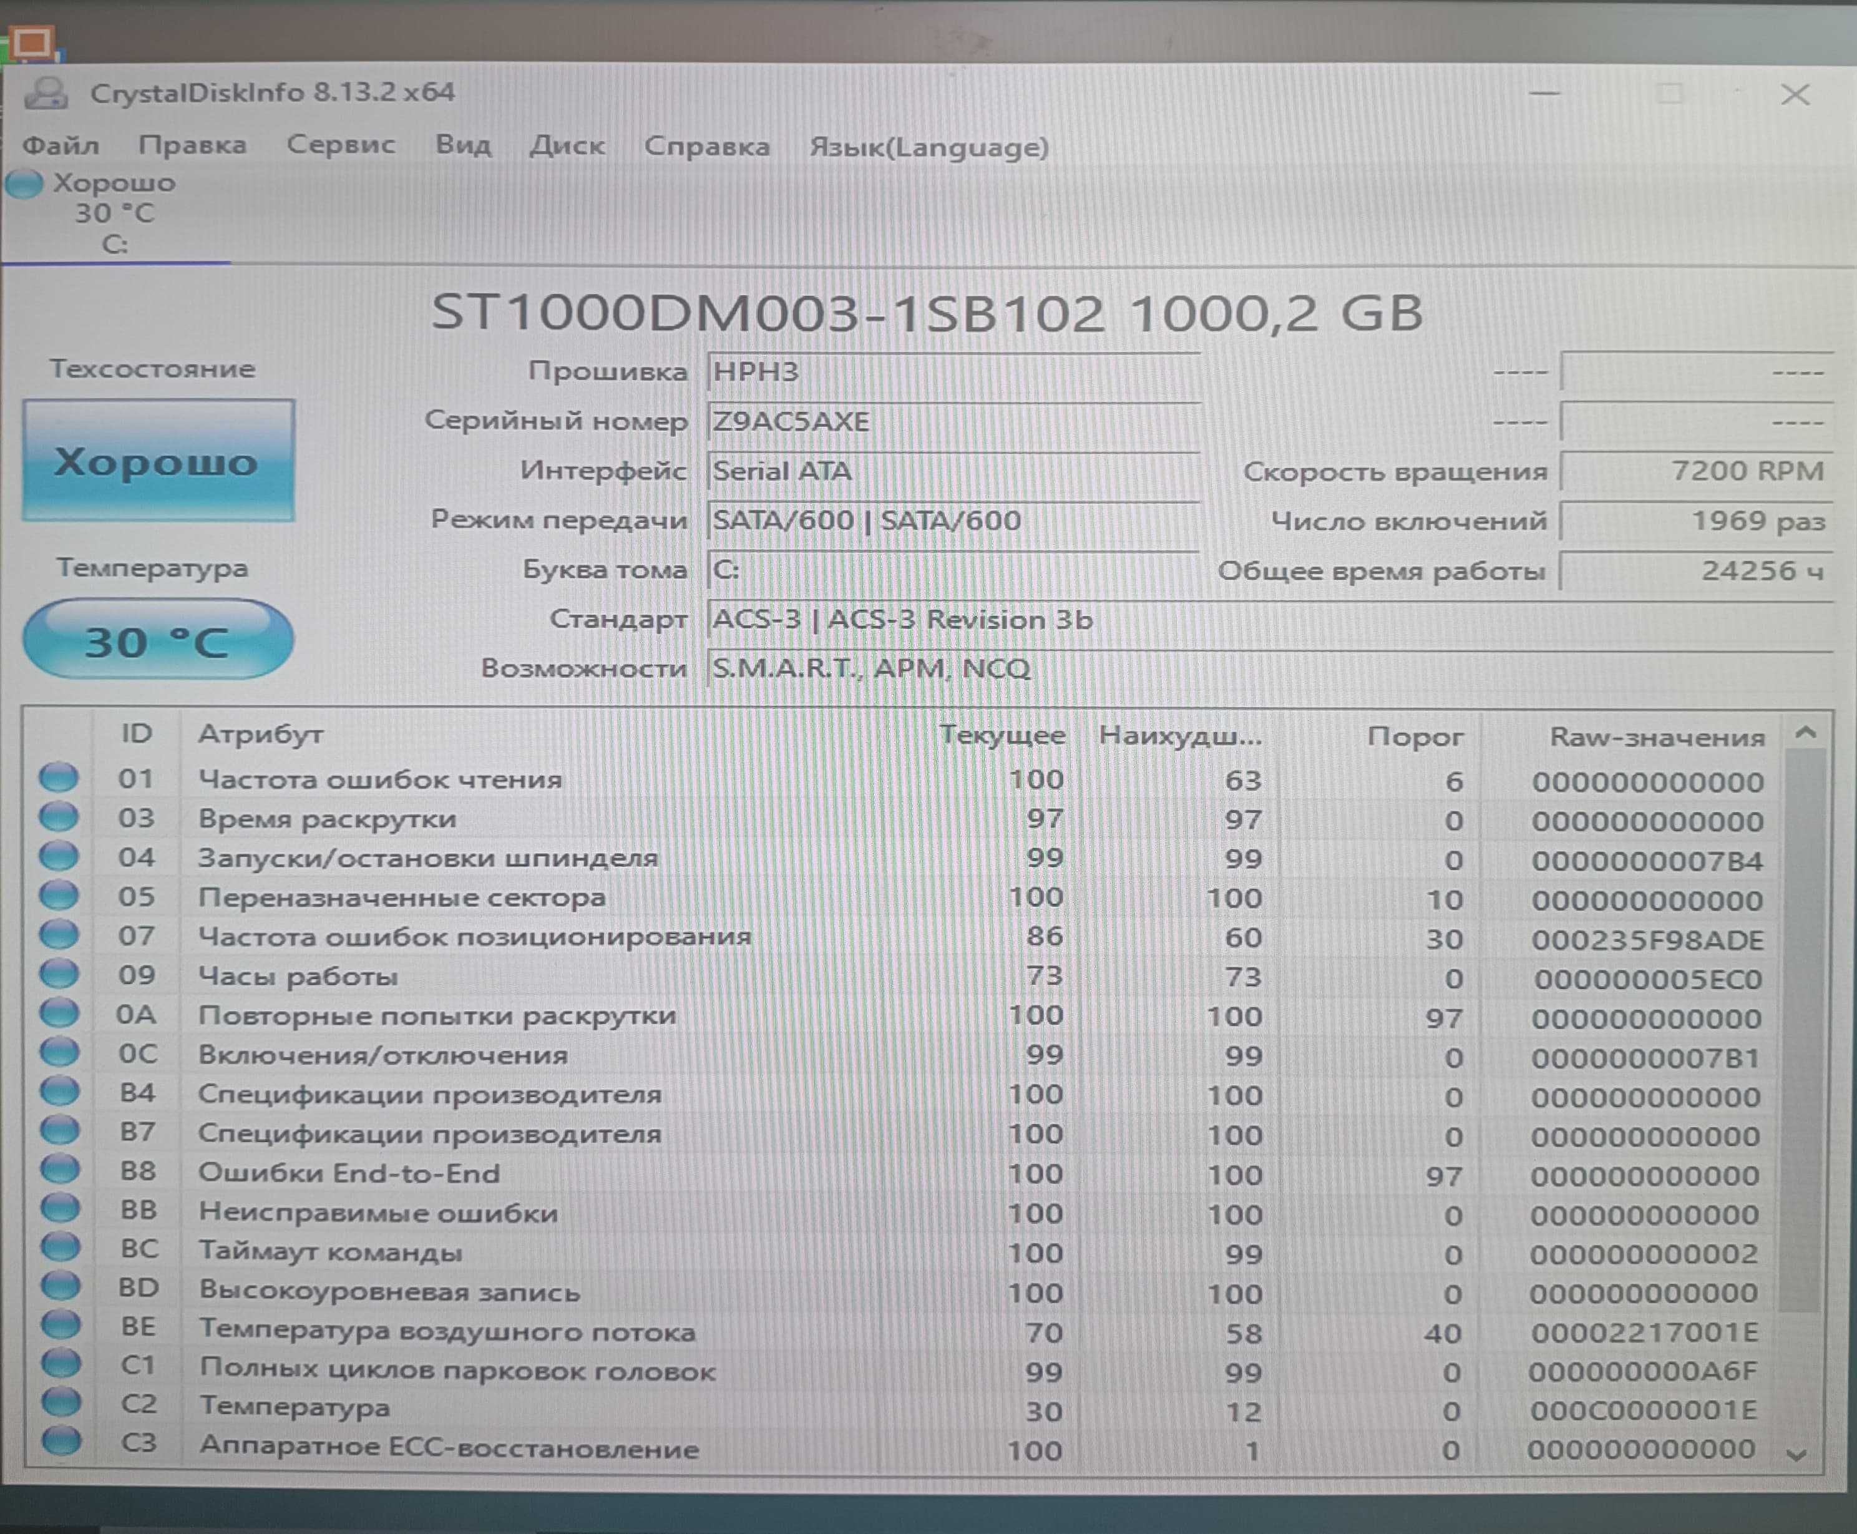Click the Прошивка field HPH3
Screen dimensions: 1857x1534
click(x=953, y=372)
